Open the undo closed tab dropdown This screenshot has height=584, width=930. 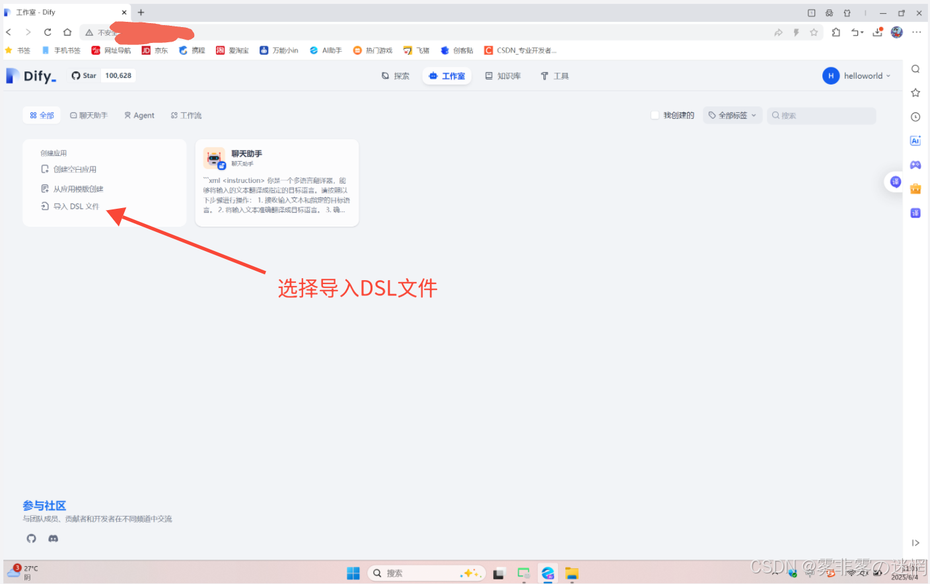click(857, 32)
